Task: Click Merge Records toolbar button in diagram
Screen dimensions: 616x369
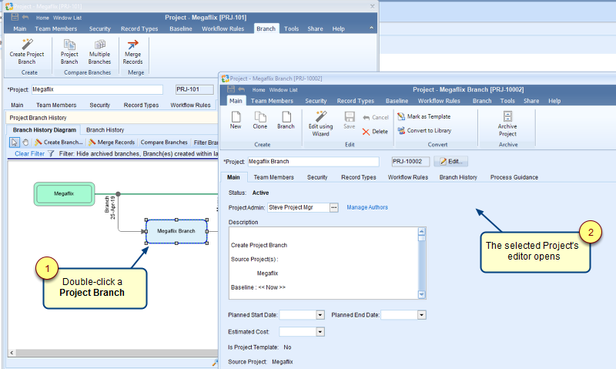Action: (112, 143)
